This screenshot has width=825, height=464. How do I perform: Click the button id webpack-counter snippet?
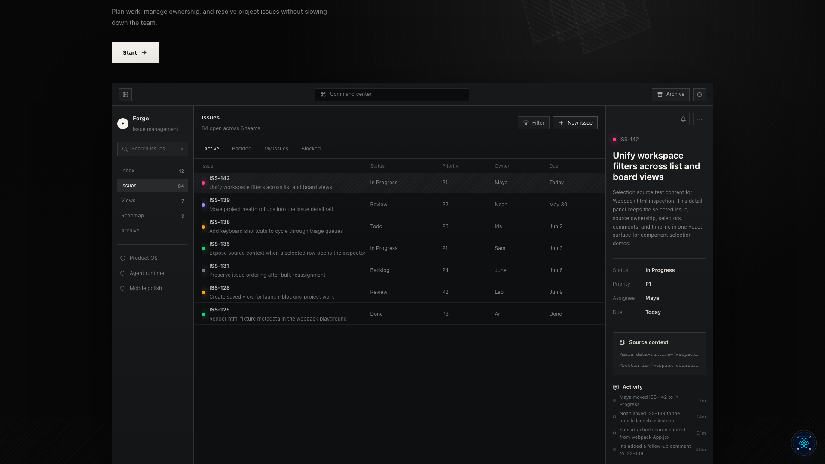click(659, 366)
